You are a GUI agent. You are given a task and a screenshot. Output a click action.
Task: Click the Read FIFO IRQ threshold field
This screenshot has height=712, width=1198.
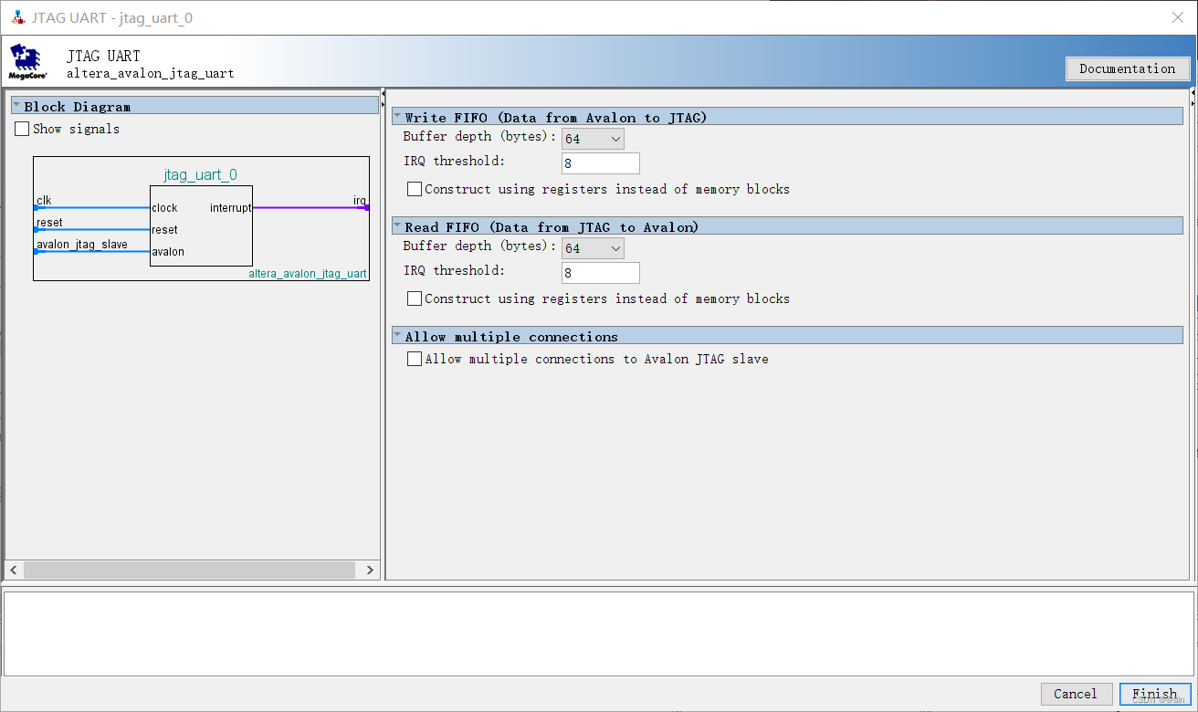[601, 273]
